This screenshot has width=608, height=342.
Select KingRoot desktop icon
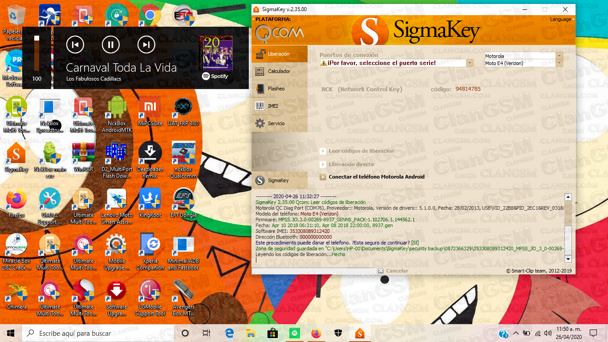pyautogui.click(x=150, y=203)
